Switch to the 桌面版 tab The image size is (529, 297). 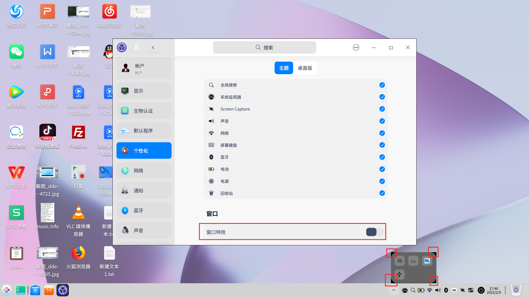click(305, 68)
